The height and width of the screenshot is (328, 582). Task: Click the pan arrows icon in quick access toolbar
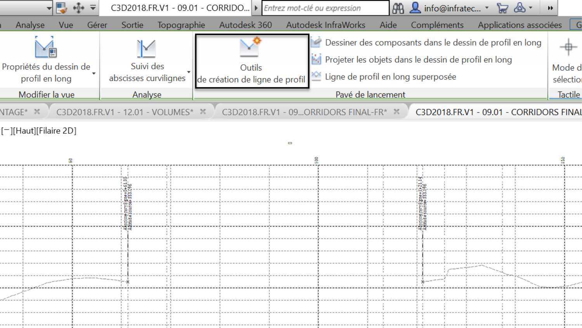(78, 8)
